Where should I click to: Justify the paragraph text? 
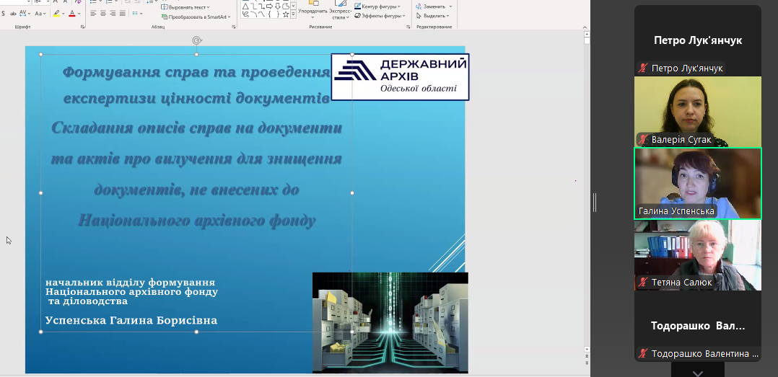123,13
